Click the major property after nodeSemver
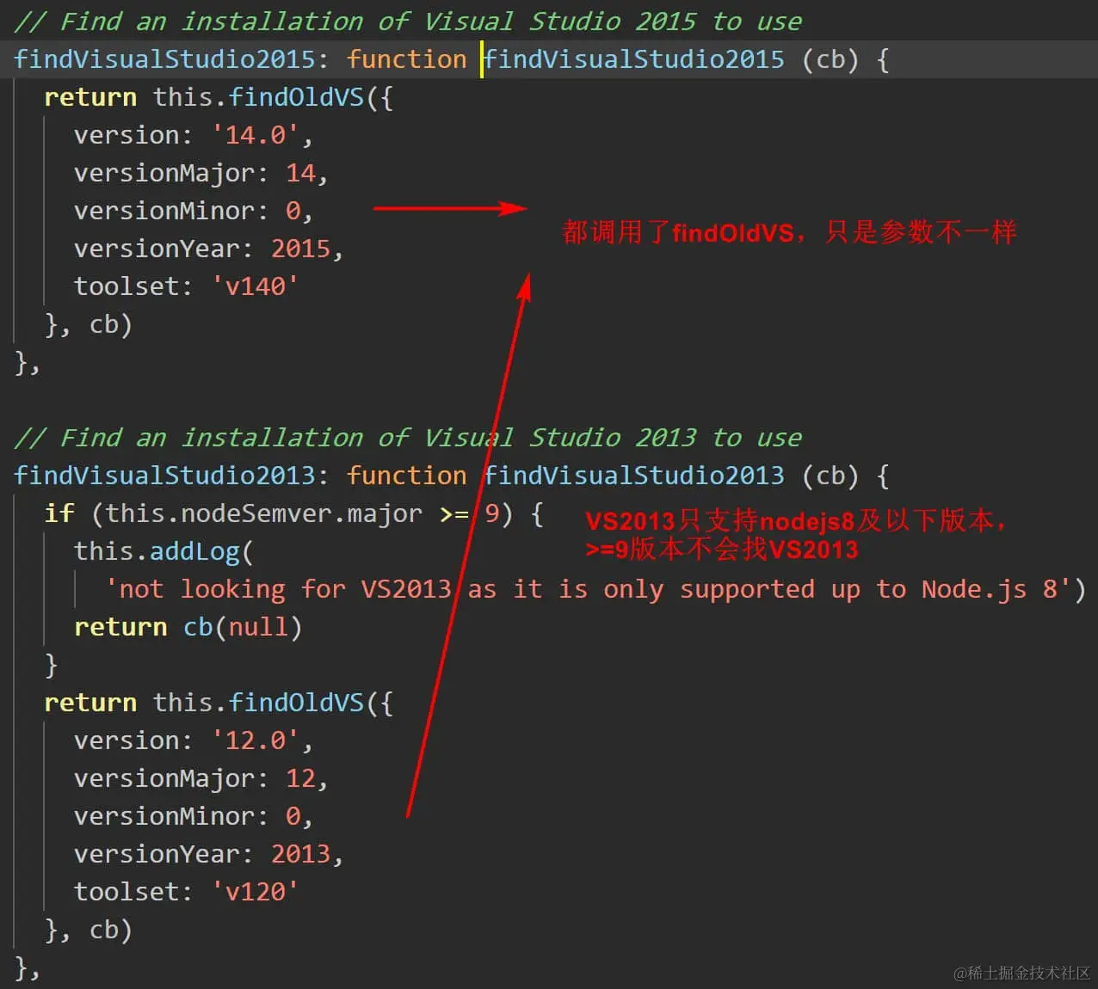 pos(384,513)
